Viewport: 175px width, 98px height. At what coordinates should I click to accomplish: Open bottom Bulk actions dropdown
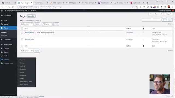[x=27, y=51]
